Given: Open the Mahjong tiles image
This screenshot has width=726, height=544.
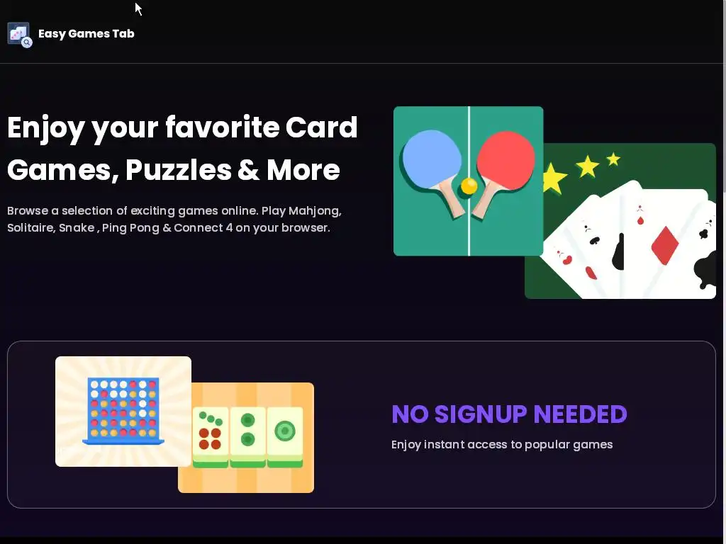Looking at the screenshot, I should pyautogui.click(x=246, y=438).
